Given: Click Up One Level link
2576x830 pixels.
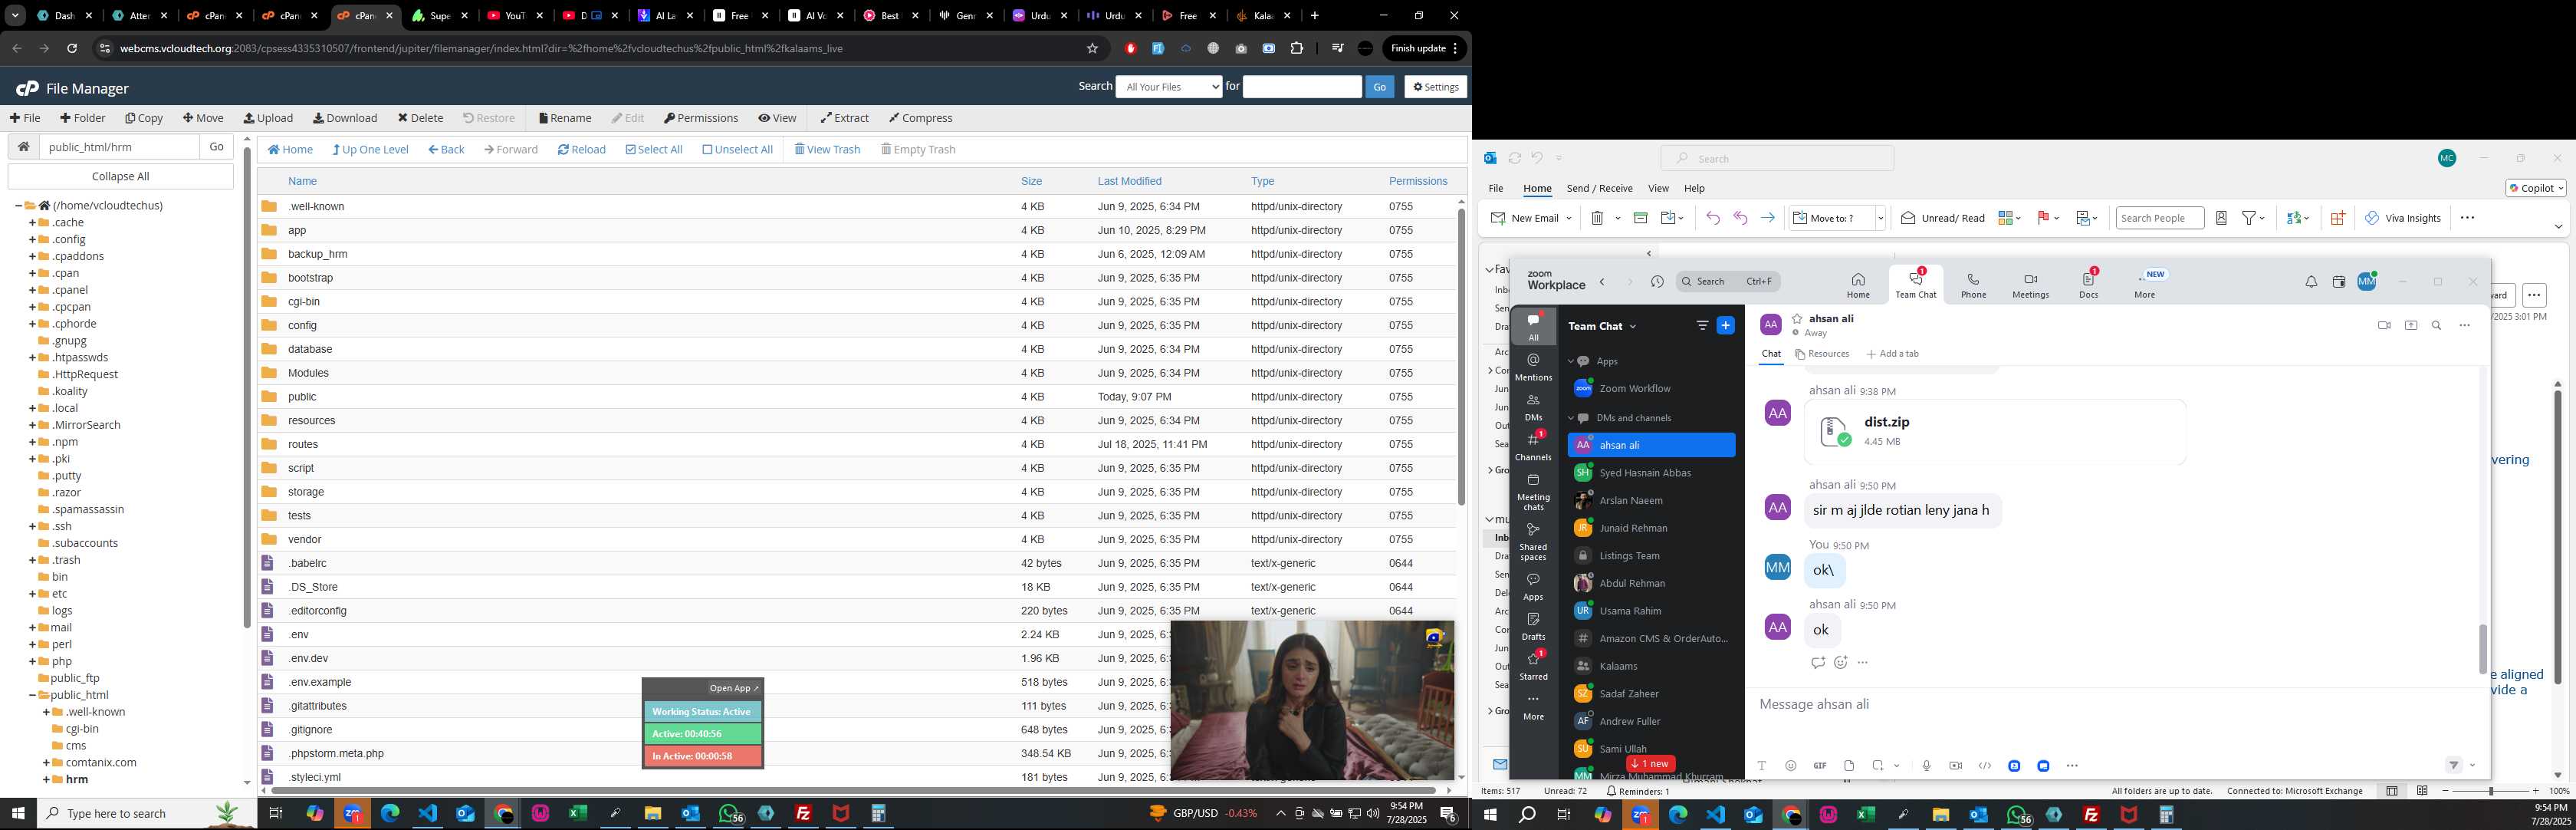Looking at the screenshot, I should (370, 150).
